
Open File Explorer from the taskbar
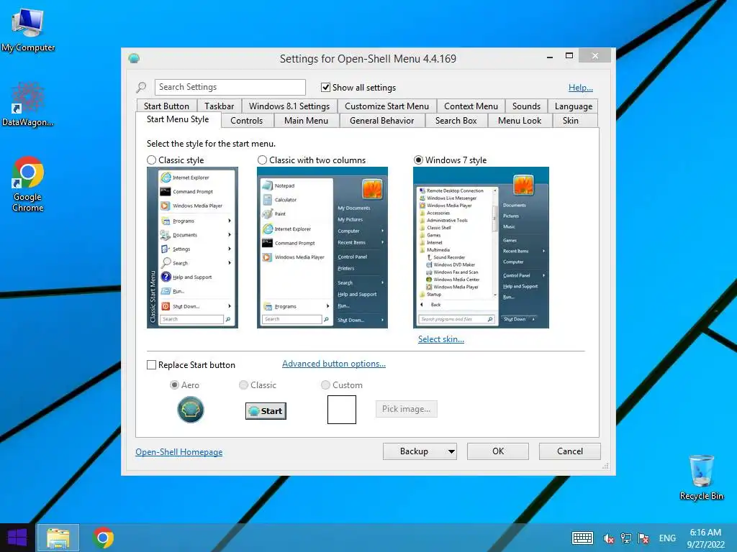click(58, 538)
